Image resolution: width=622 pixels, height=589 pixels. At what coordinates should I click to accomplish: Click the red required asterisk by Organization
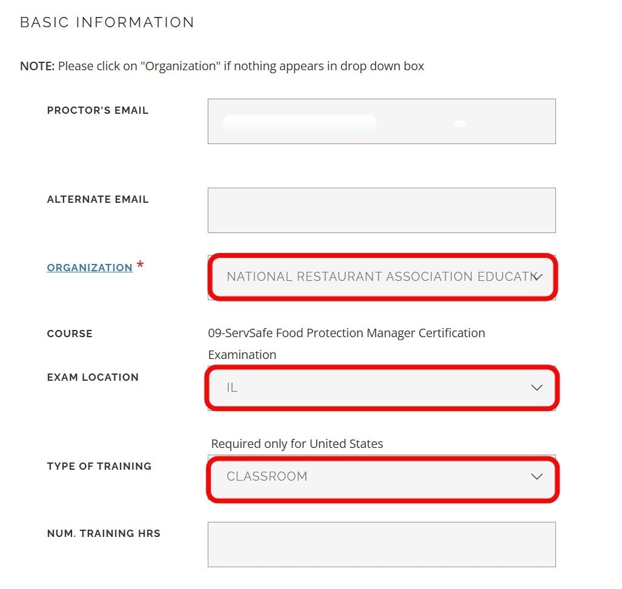(141, 266)
